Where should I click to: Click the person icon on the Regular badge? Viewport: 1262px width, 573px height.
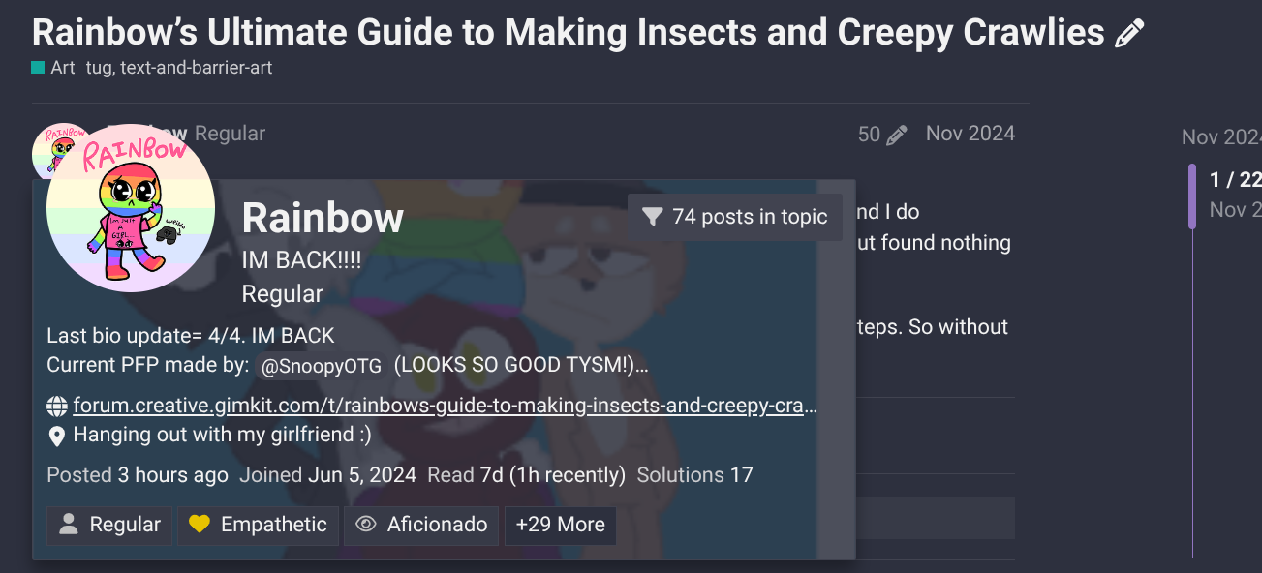[69, 525]
